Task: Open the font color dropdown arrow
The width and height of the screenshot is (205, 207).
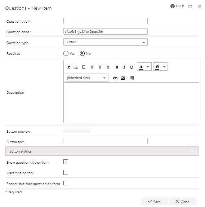Action: tap(148, 67)
